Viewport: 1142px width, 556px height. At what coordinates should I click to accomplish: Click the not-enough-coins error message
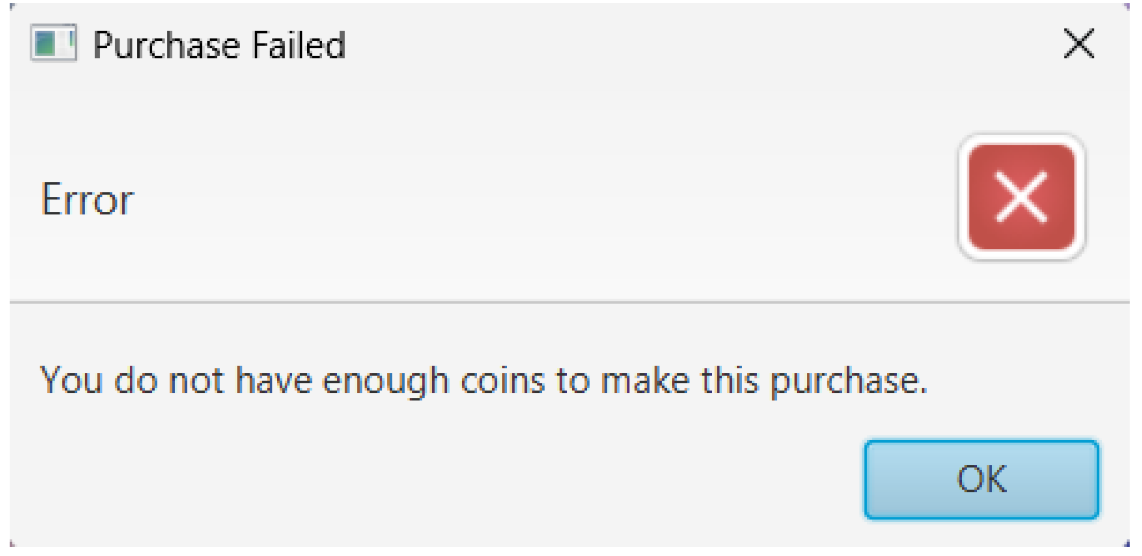point(483,381)
